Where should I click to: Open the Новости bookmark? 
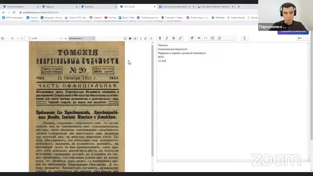(32, 18)
